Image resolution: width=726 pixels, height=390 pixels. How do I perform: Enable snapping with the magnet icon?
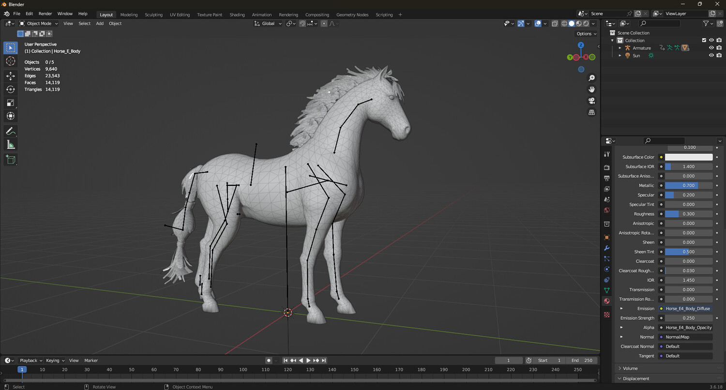(302, 23)
